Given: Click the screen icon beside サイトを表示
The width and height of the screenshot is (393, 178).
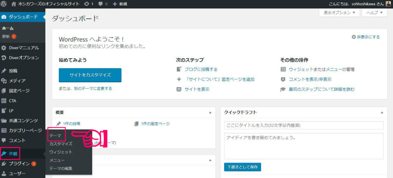Looking at the screenshot, I should 179,89.
